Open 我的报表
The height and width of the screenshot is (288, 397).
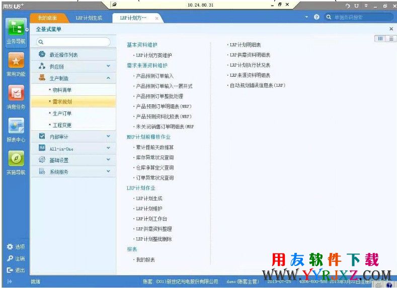(x=145, y=259)
